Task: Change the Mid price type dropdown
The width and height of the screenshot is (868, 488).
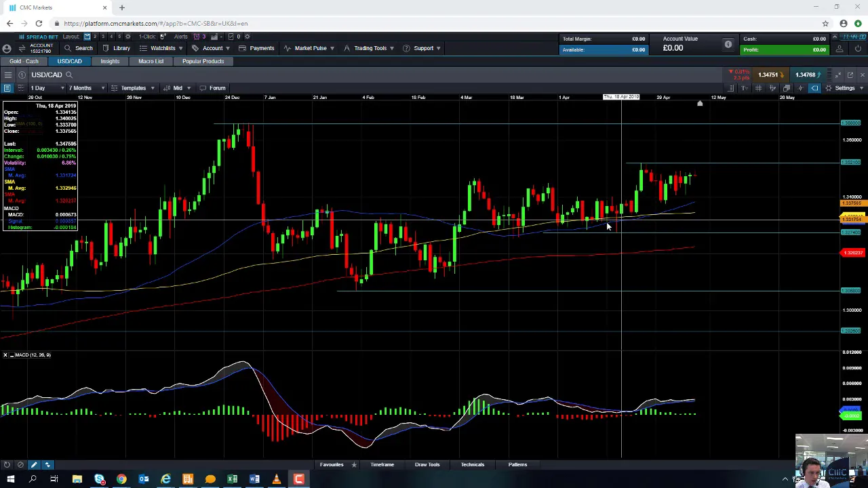Action: (178, 88)
